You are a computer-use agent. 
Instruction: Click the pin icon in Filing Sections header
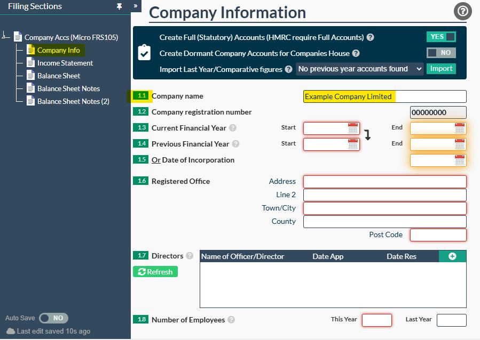(120, 6)
